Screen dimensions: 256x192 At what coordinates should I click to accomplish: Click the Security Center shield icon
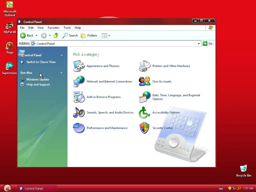144,128
